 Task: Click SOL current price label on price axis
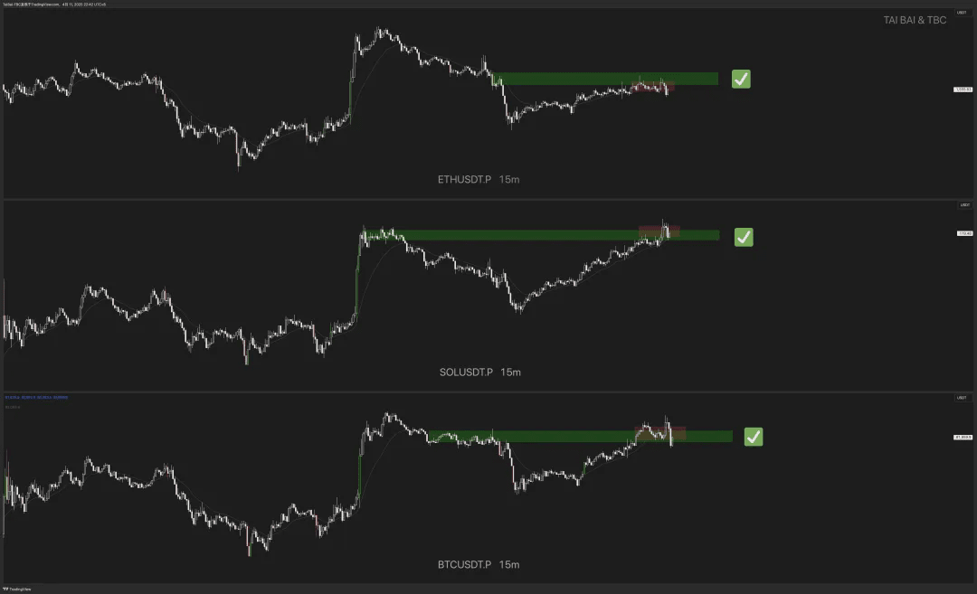(963, 234)
